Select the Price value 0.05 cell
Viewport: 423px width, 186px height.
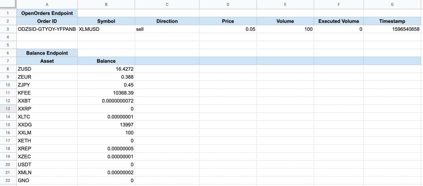tap(228, 29)
